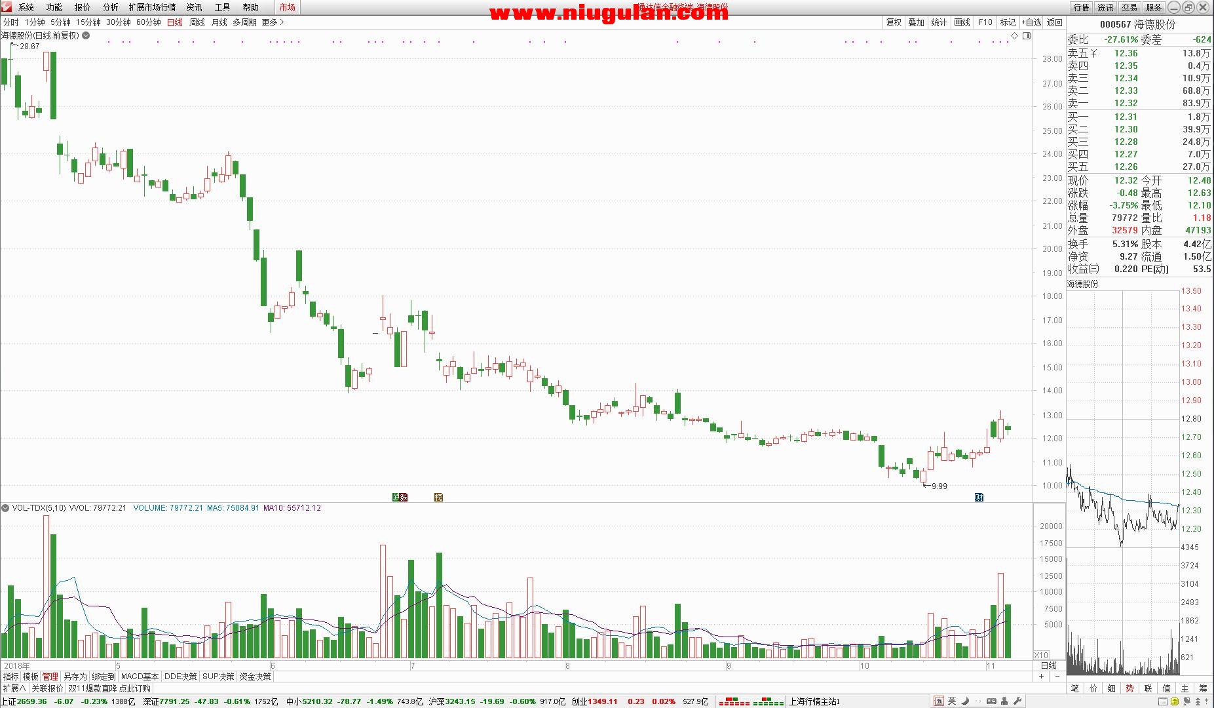Viewport: 1214px width, 708px height.
Task: Click the 画线 draw line button
Action: [962, 22]
